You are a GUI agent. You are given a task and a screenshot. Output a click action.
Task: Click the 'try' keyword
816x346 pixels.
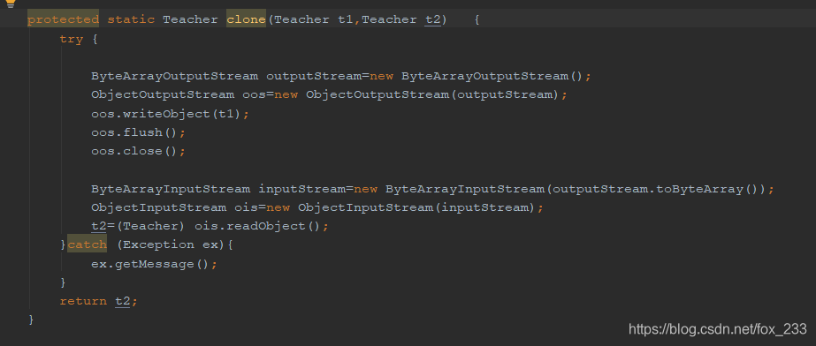[72, 40]
